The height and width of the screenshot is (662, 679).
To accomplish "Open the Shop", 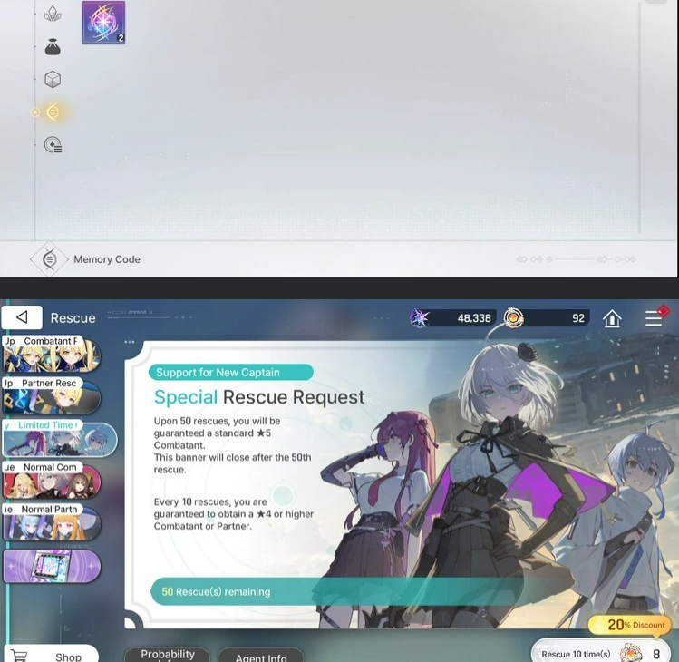I will 51,654.
